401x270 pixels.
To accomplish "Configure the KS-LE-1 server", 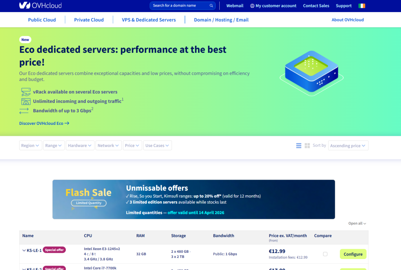I will [x=353, y=254].
